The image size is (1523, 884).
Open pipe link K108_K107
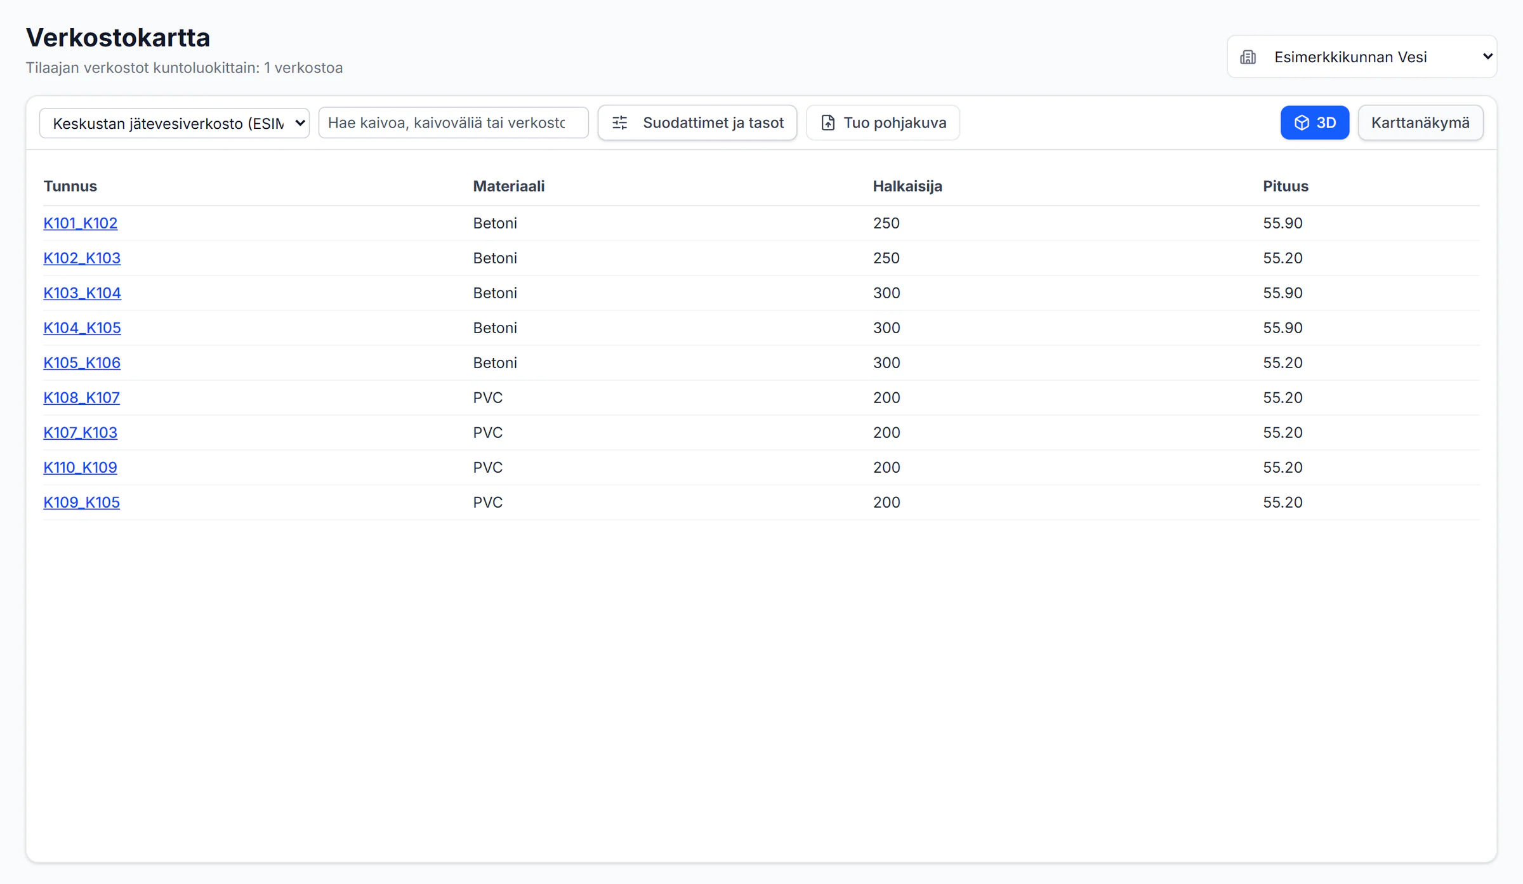pos(81,397)
